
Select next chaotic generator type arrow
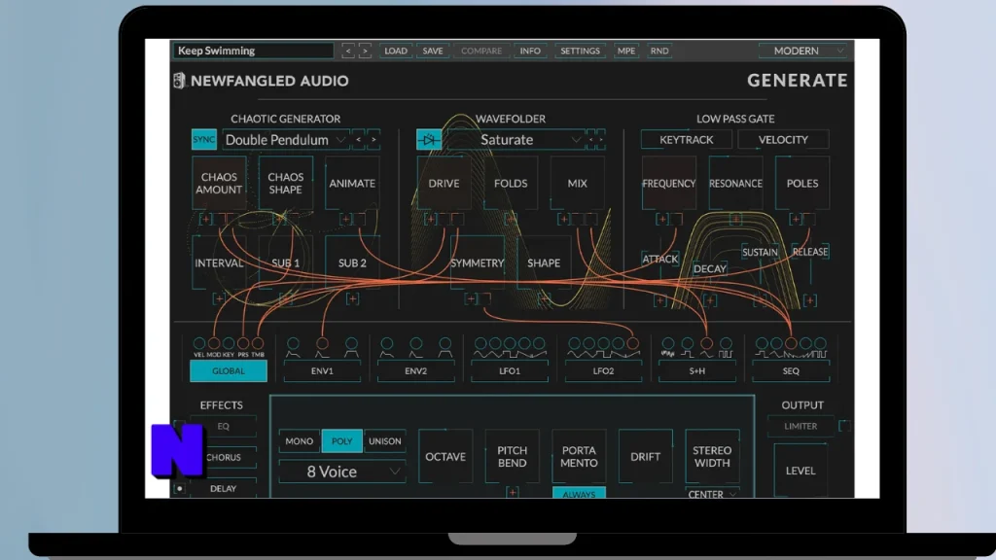[x=373, y=140]
